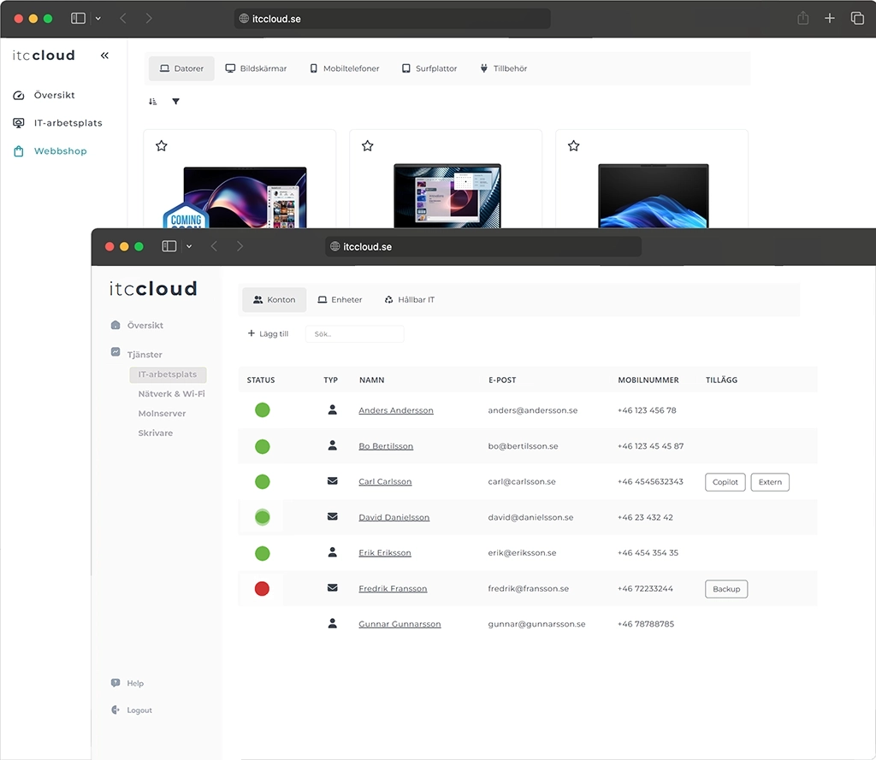Image resolution: width=876 pixels, height=760 pixels.
Task: Select the Mobiltelefoner tab
Action: [x=344, y=68]
